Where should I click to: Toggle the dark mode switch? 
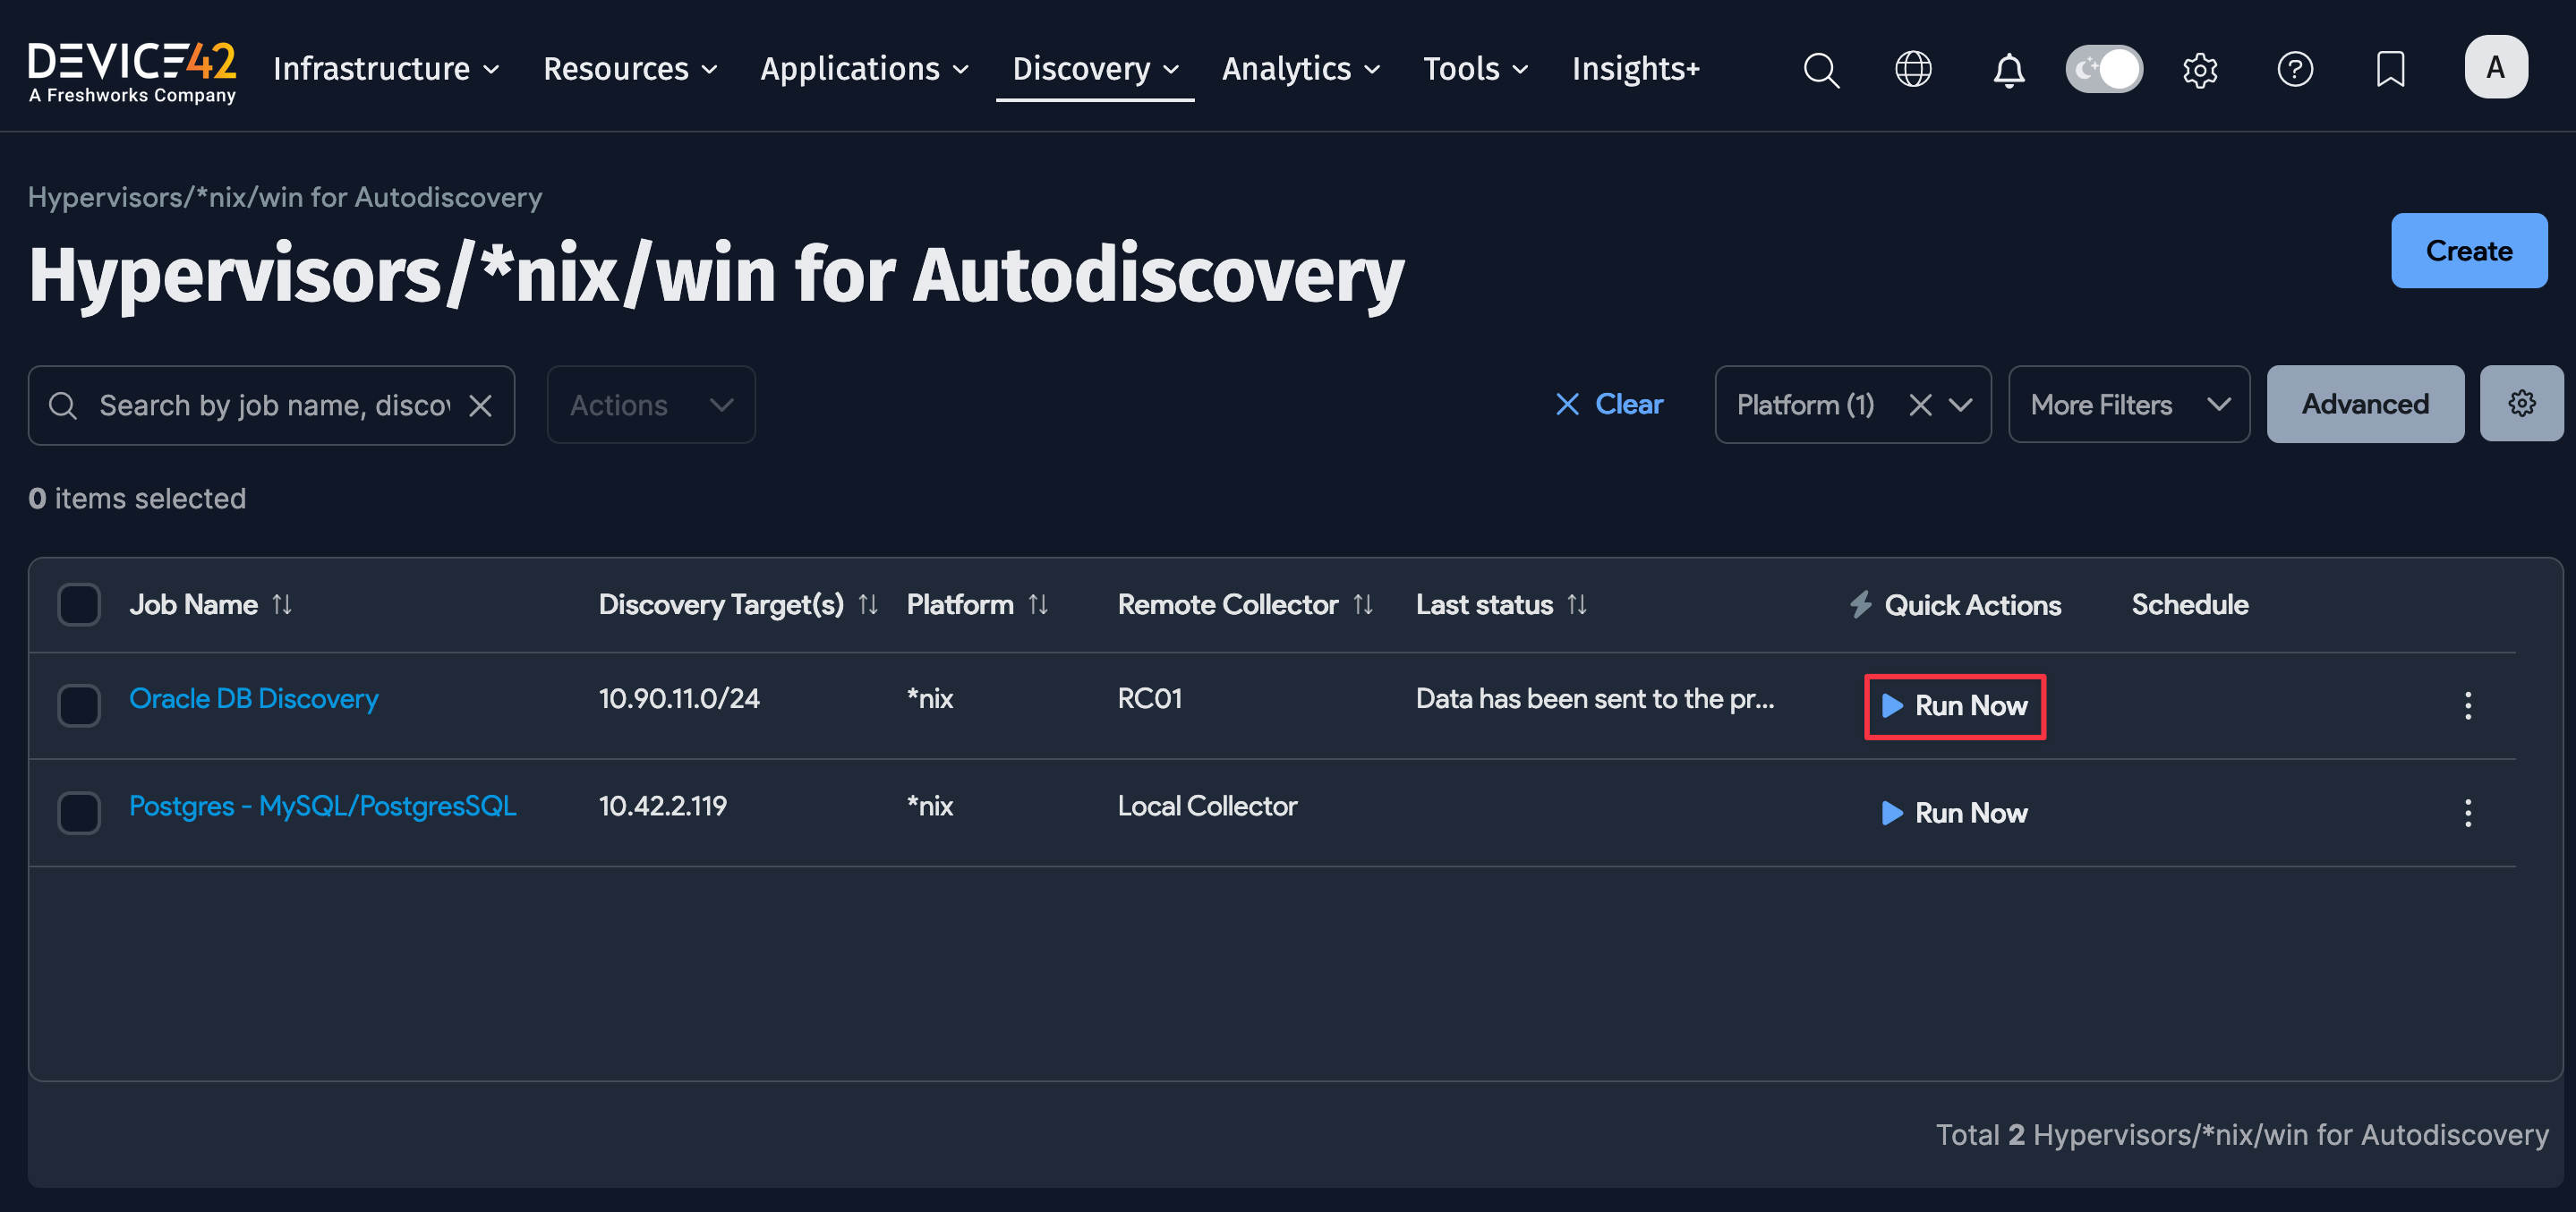click(2104, 70)
